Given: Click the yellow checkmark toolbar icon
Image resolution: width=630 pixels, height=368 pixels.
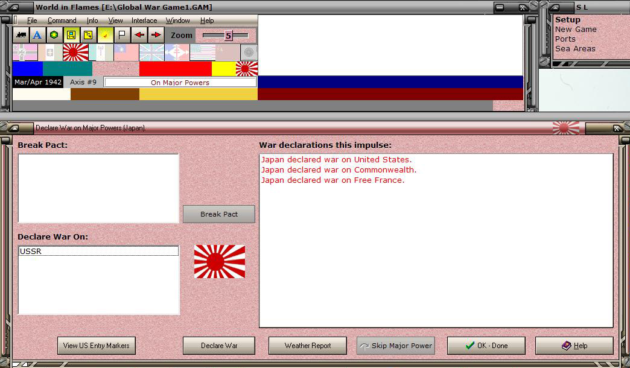Looking at the screenshot, I should point(105,36).
